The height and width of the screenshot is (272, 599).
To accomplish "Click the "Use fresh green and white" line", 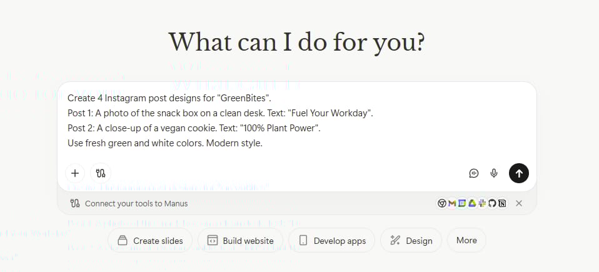I will pos(165,144).
